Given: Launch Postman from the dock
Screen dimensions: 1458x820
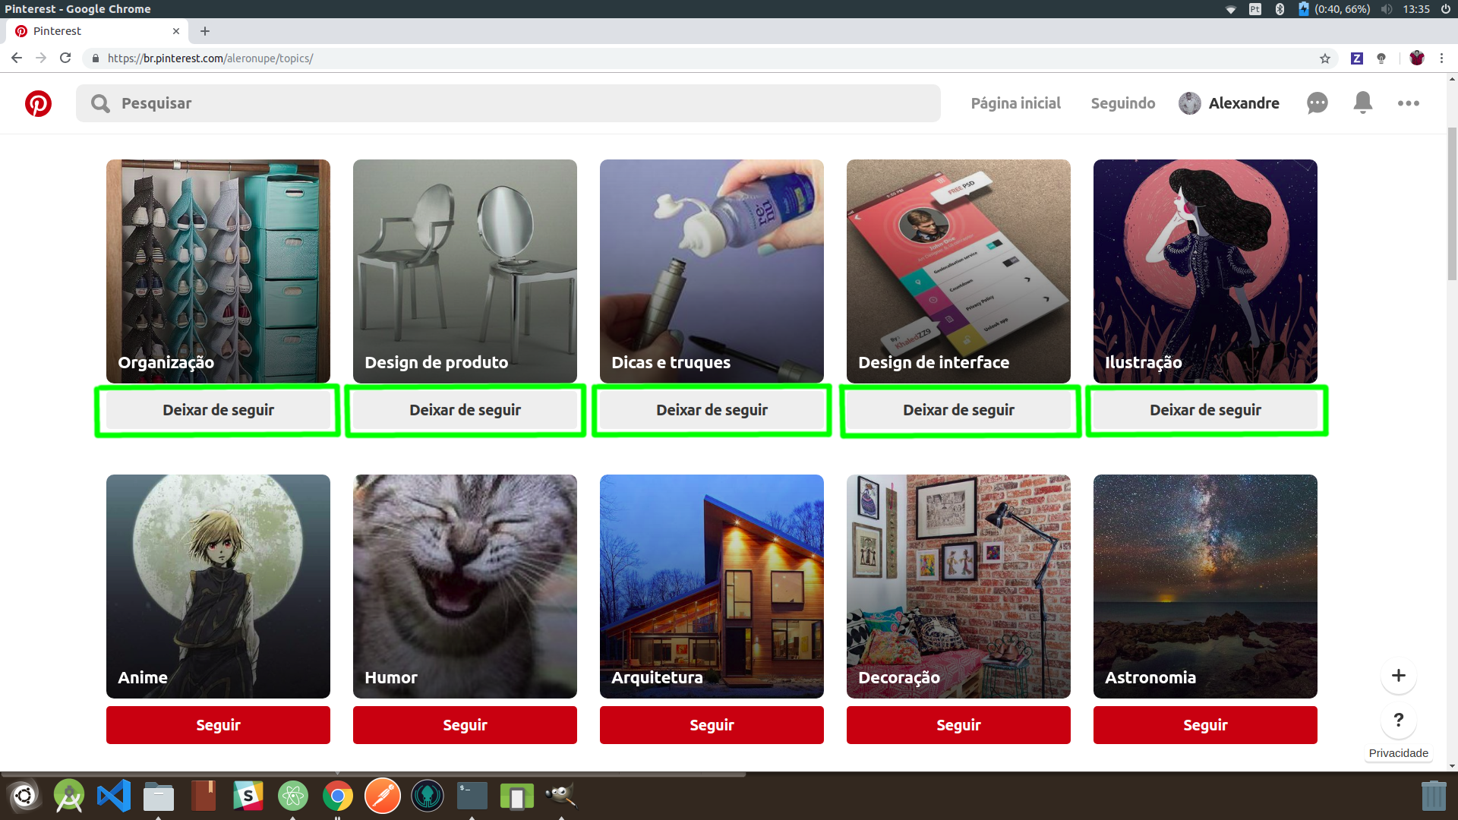Looking at the screenshot, I should (x=383, y=796).
